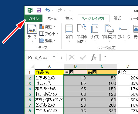The width and height of the screenshot is (138, 114).
Task: Select the さちうすいのか cell
Action: [x=49, y=100]
